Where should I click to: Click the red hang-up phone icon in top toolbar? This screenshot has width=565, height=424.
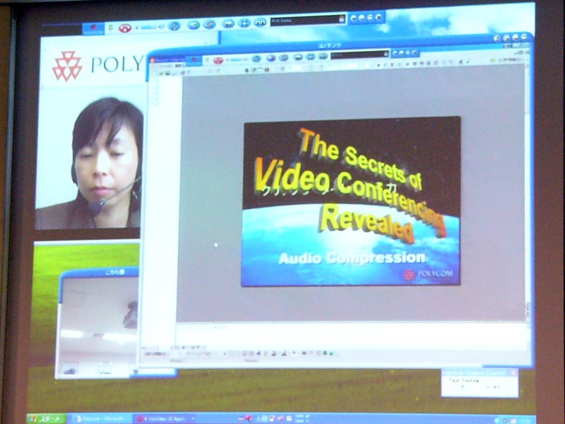tap(125, 28)
